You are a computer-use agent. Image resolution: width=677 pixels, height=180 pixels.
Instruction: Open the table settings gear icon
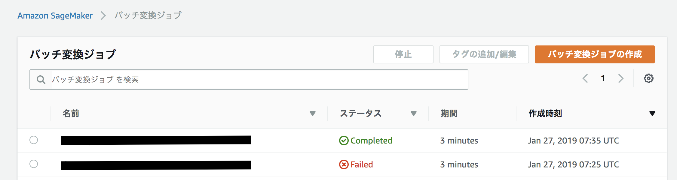click(x=649, y=78)
